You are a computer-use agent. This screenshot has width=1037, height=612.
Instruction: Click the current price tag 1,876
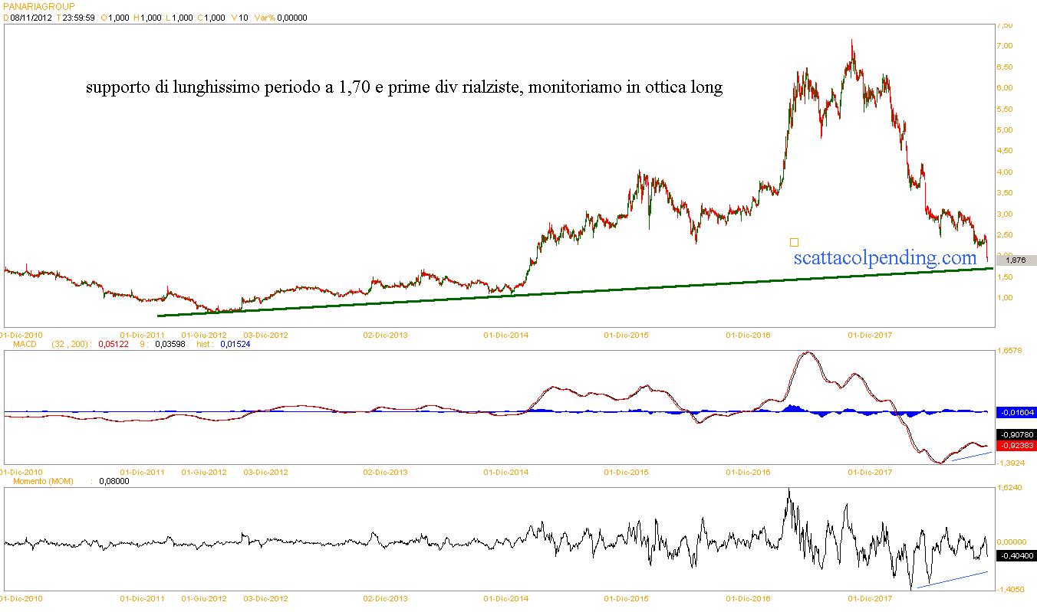click(x=1015, y=260)
